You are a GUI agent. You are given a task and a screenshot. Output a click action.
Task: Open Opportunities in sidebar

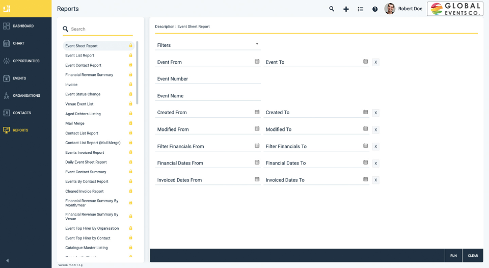(x=25, y=61)
